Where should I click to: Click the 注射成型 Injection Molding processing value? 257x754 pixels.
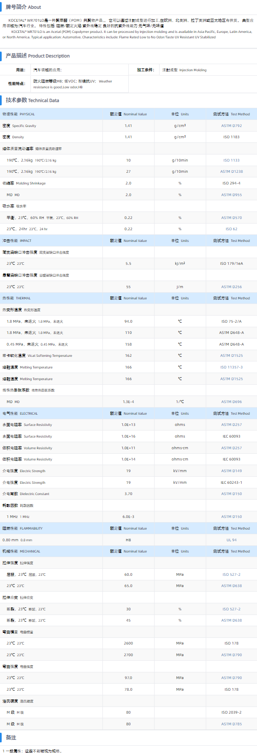(x=185, y=70)
